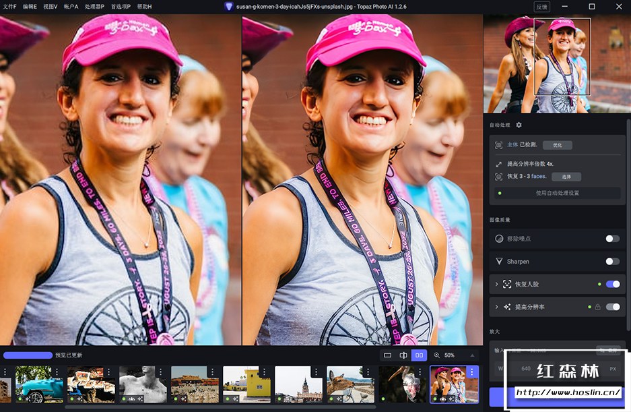Switch to single image view
The width and height of the screenshot is (631, 412).
click(x=387, y=355)
